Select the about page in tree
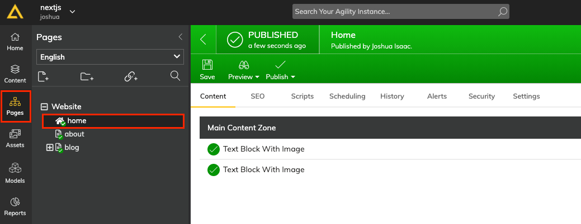 (x=74, y=134)
